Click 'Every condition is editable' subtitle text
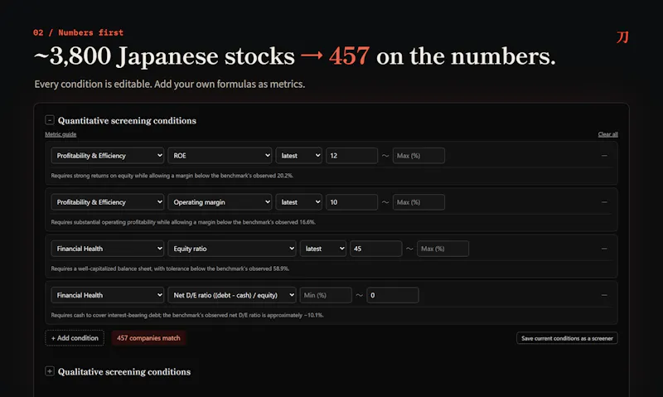This screenshot has width=663, height=397. coord(170,85)
